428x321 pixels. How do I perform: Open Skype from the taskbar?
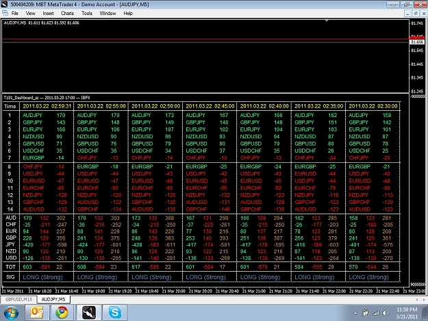click(114, 313)
